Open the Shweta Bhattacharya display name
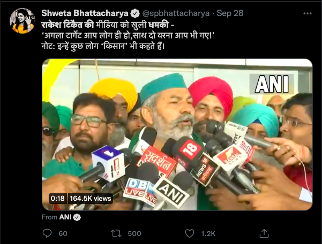 [x=85, y=13]
